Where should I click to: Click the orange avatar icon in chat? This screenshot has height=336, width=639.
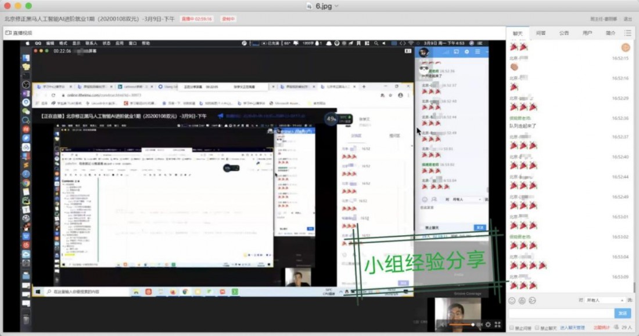[626, 48]
